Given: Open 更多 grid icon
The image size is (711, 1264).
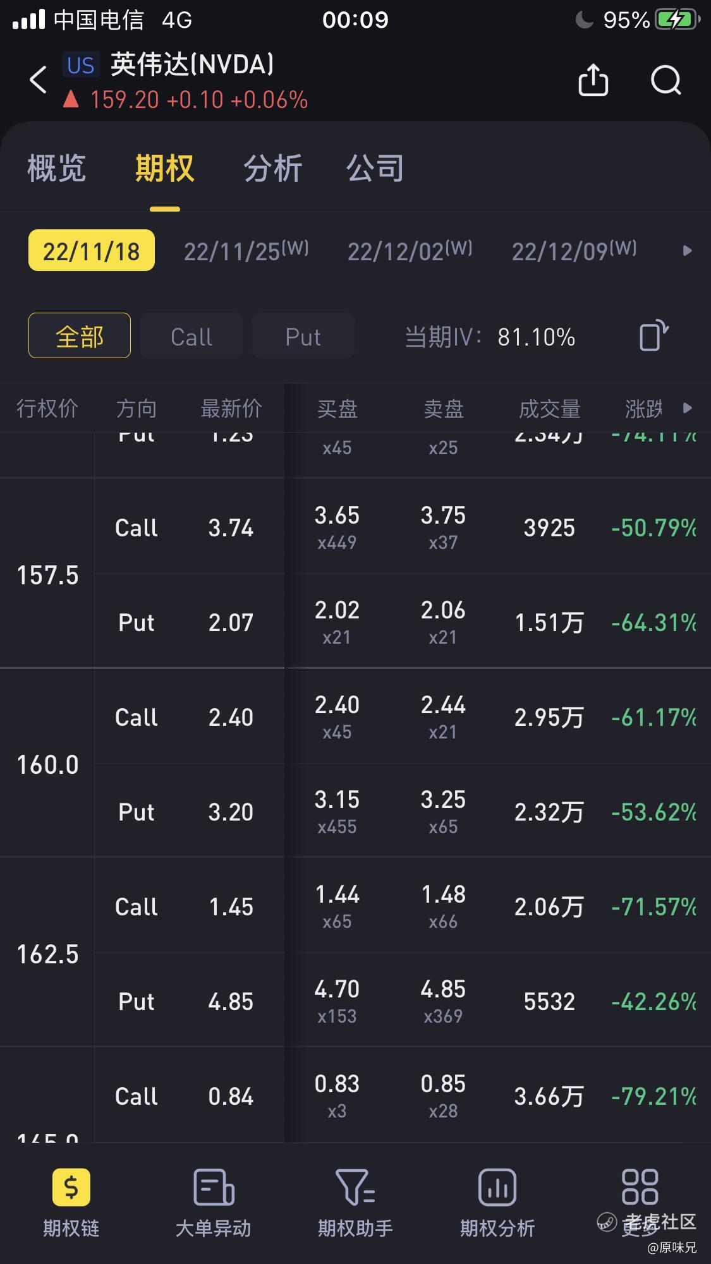Looking at the screenshot, I should 640,1188.
